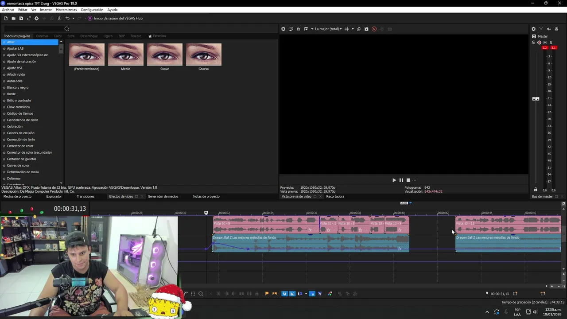Open video output fx icon in preview

click(x=299, y=29)
